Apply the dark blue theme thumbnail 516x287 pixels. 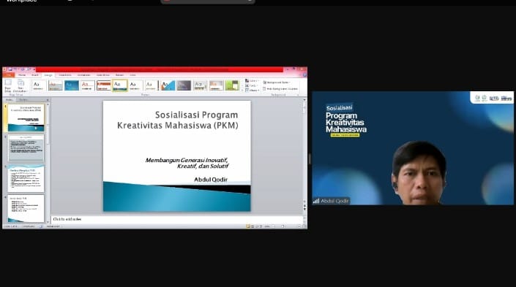point(72,85)
